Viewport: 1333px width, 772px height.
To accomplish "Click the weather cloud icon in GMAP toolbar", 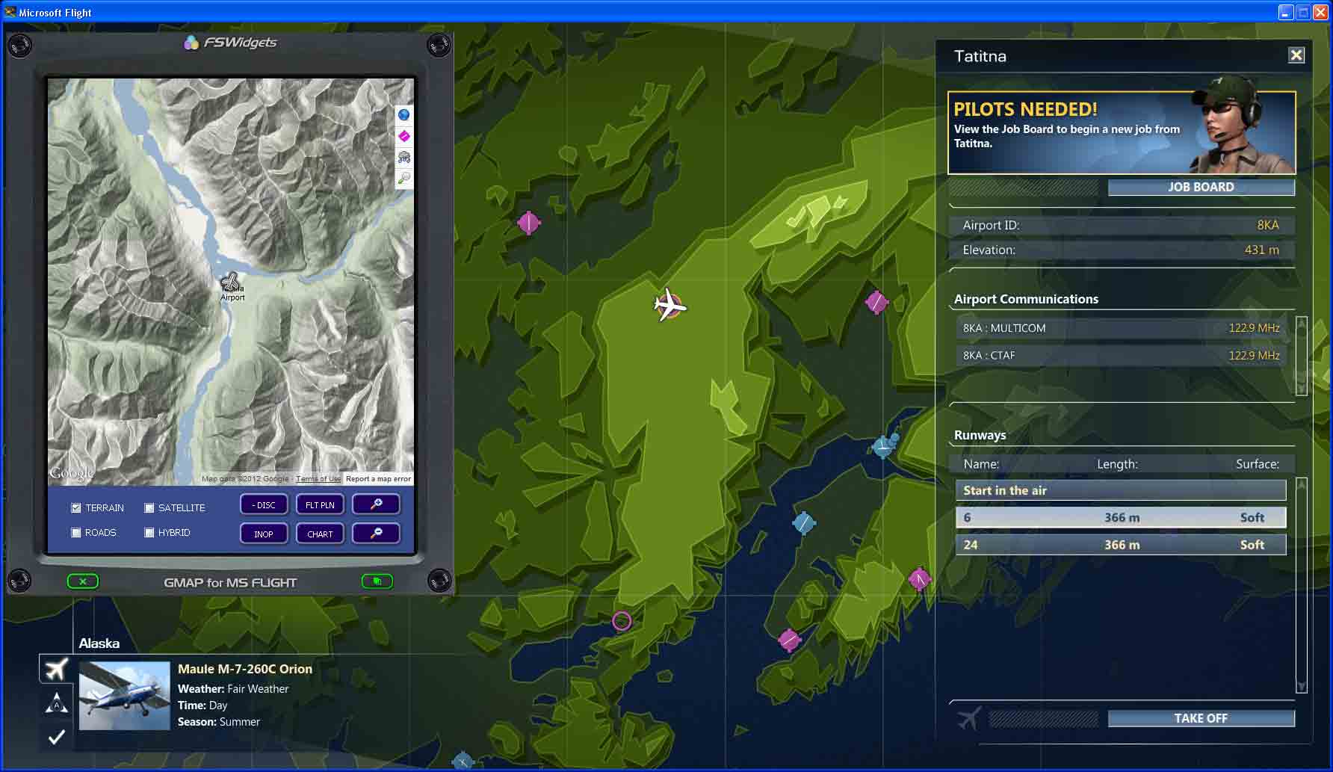I will (x=403, y=157).
